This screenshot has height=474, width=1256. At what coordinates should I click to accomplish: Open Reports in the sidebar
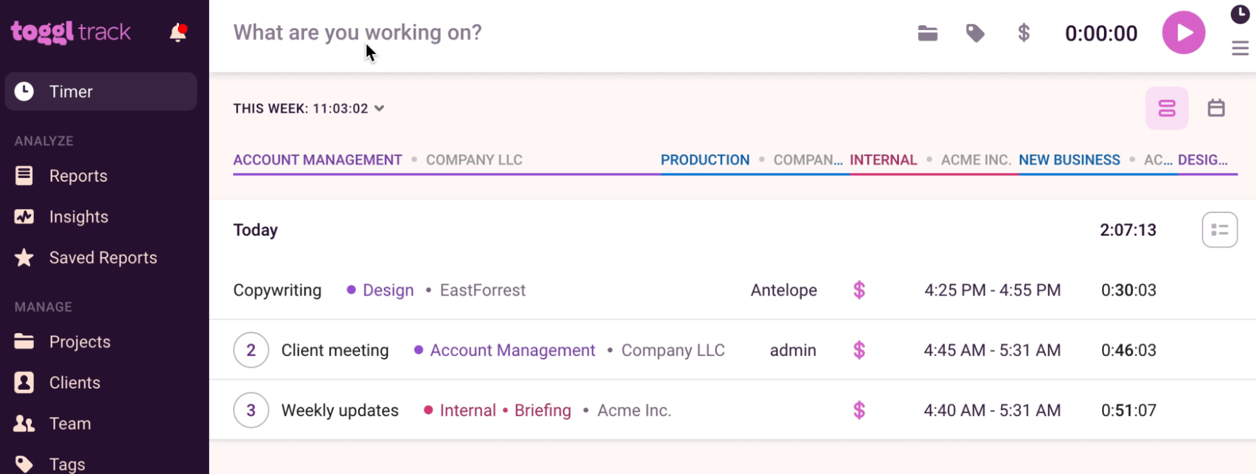coord(78,176)
